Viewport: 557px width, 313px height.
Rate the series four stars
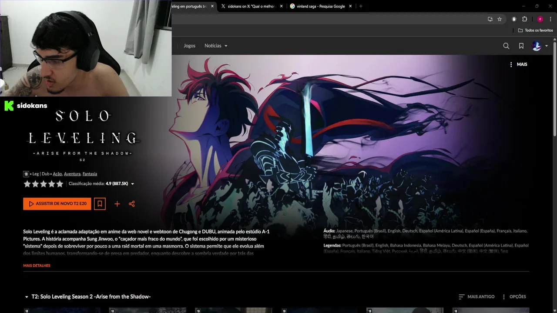point(52,184)
